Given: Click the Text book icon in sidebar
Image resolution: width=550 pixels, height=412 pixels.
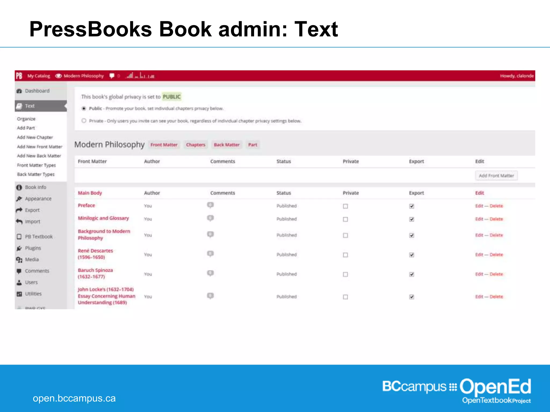Looking at the screenshot, I should 19,106.
